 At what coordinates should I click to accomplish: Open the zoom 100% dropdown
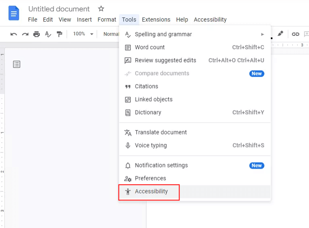(x=83, y=34)
